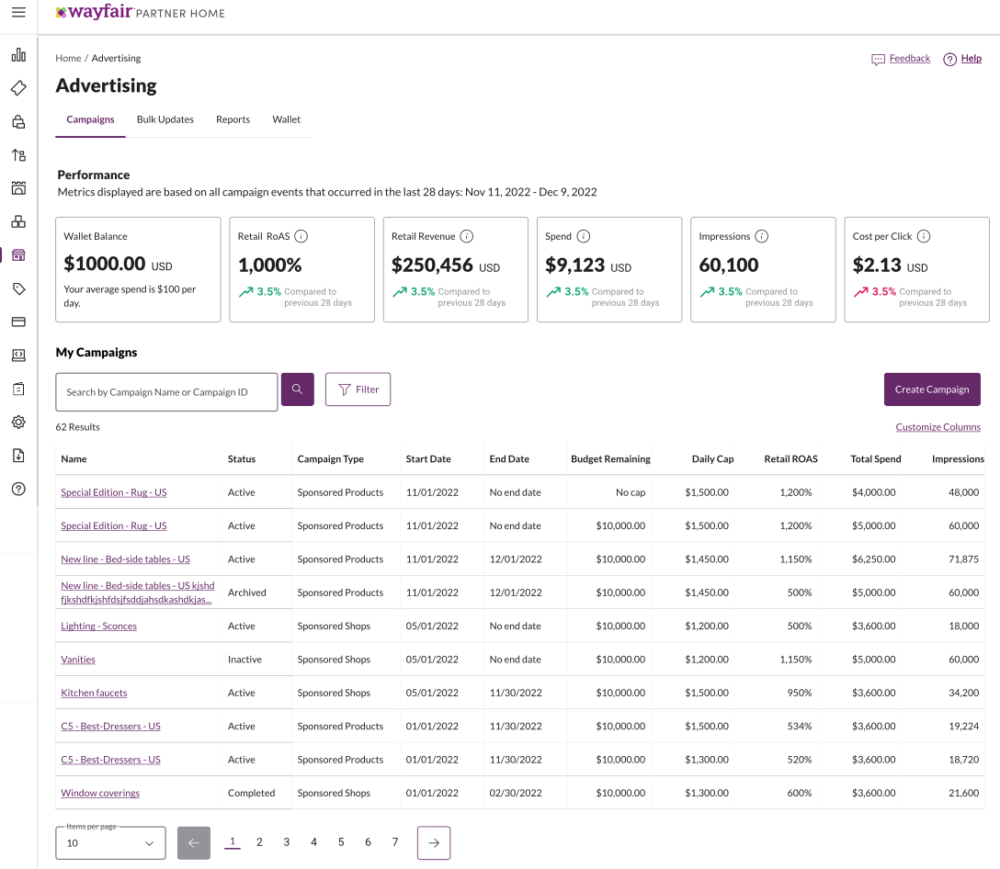Screen dimensions: 1000x869
Task: Click the Status column header
Action: click(242, 459)
